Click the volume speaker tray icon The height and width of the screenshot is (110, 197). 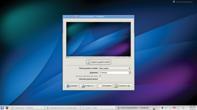pos(183,108)
